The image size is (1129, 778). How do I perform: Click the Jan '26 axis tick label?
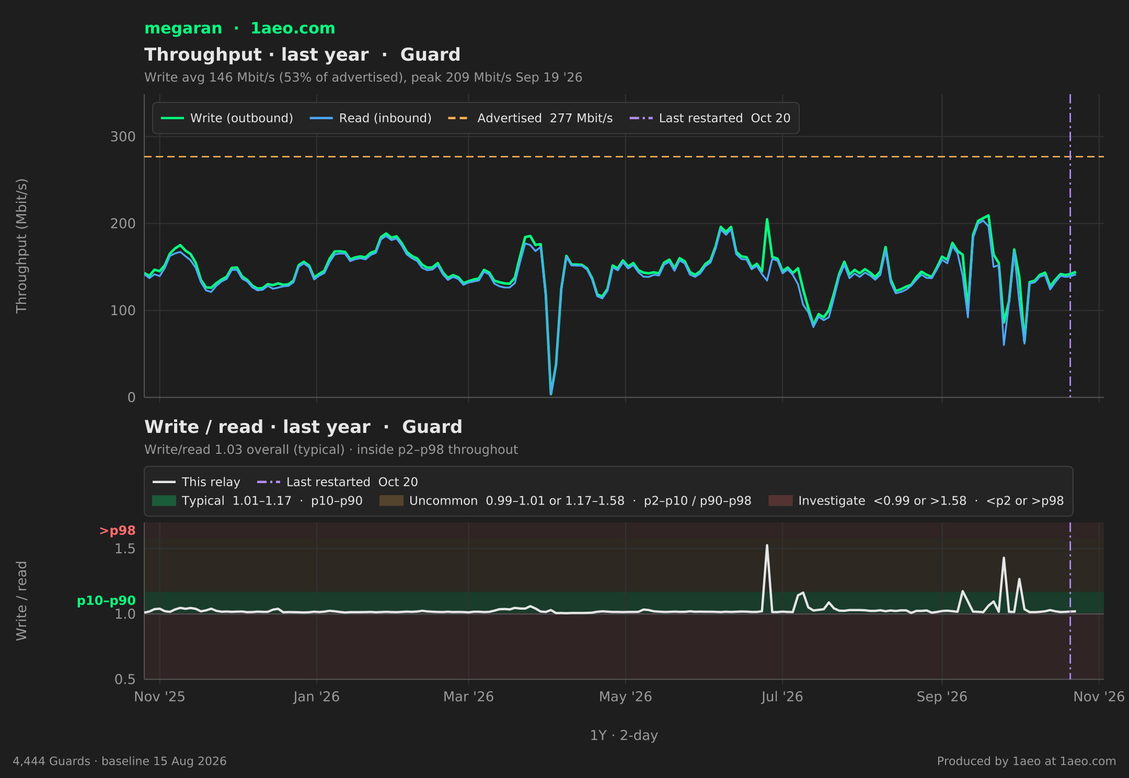tap(316, 697)
